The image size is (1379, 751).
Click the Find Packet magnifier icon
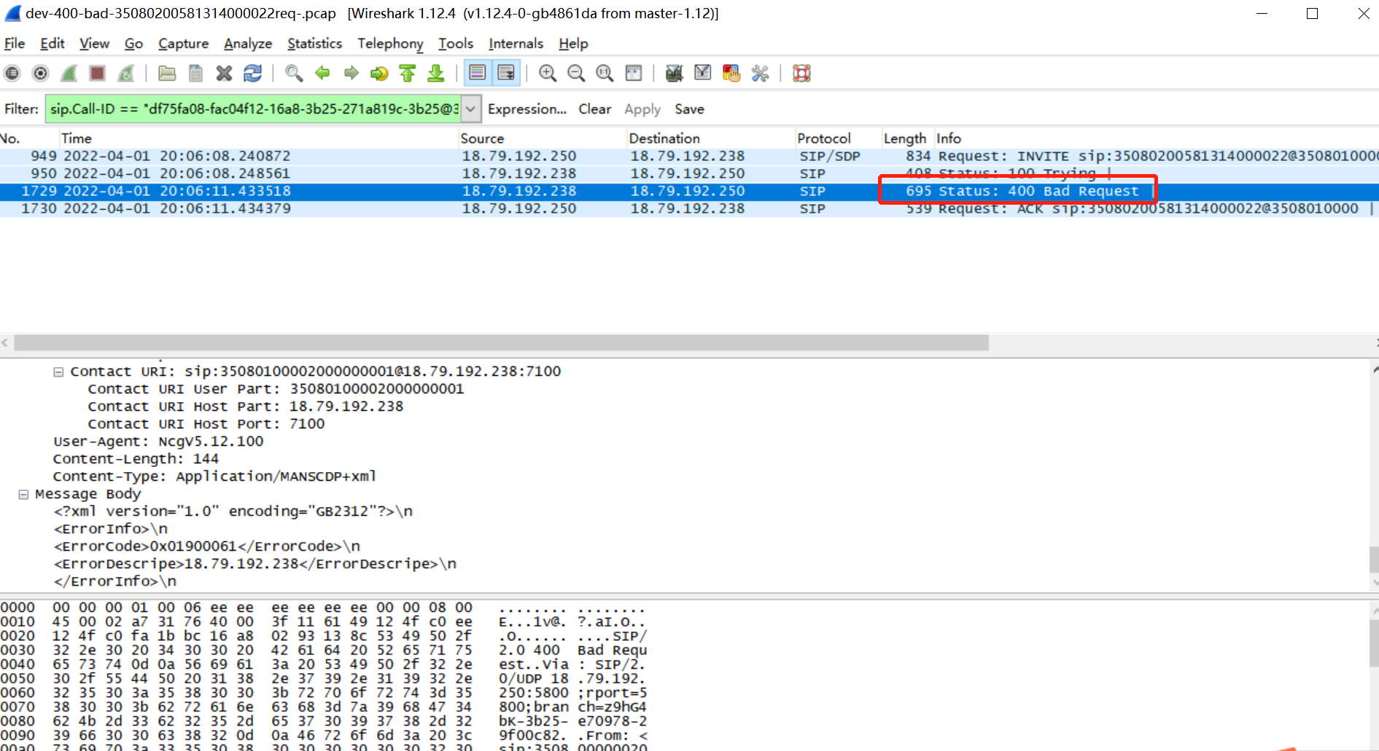coord(294,74)
